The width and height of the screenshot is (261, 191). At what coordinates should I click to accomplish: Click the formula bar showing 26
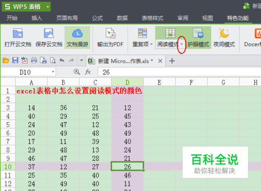[180, 72]
